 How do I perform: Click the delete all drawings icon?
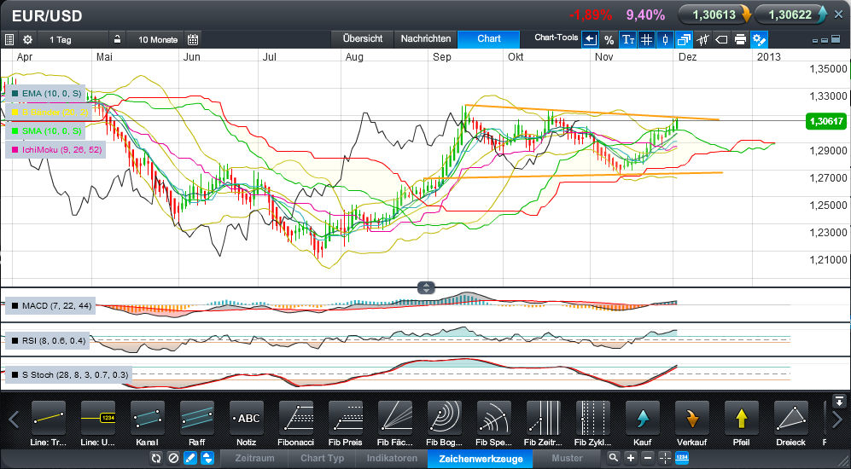click(x=173, y=458)
